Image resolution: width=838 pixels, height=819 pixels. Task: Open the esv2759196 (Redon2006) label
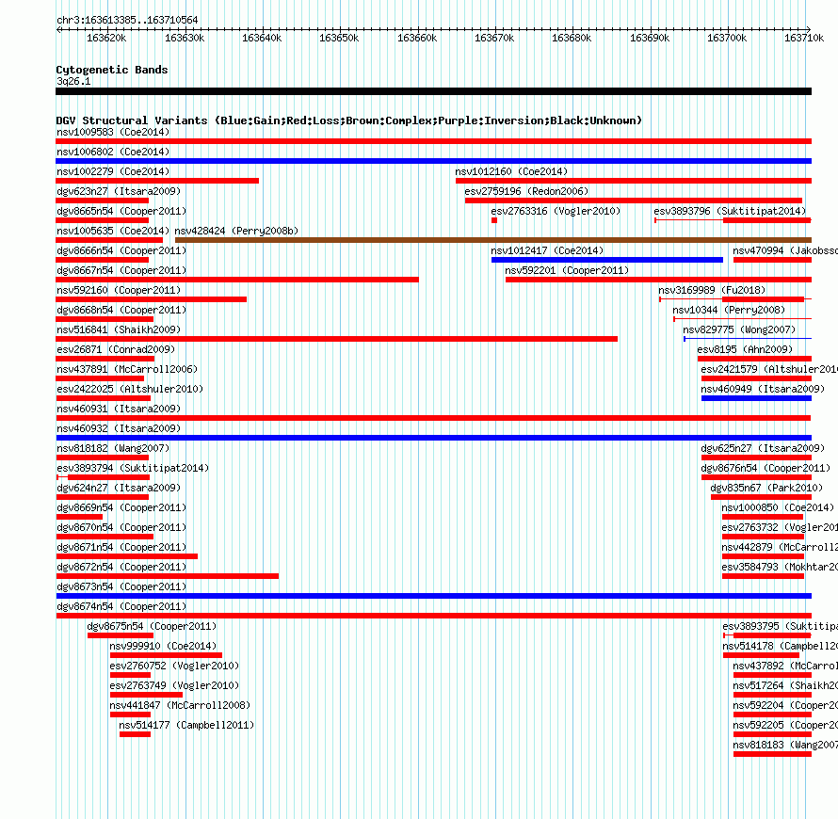click(526, 191)
